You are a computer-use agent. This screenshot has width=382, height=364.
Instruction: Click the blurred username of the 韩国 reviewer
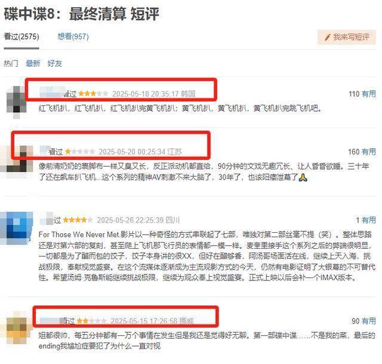[52, 92]
